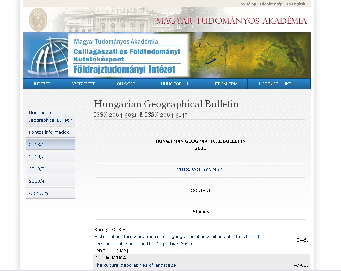Open the Oldaltérkép sitemap link
The image size is (341, 271).
[x=271, y=4]
